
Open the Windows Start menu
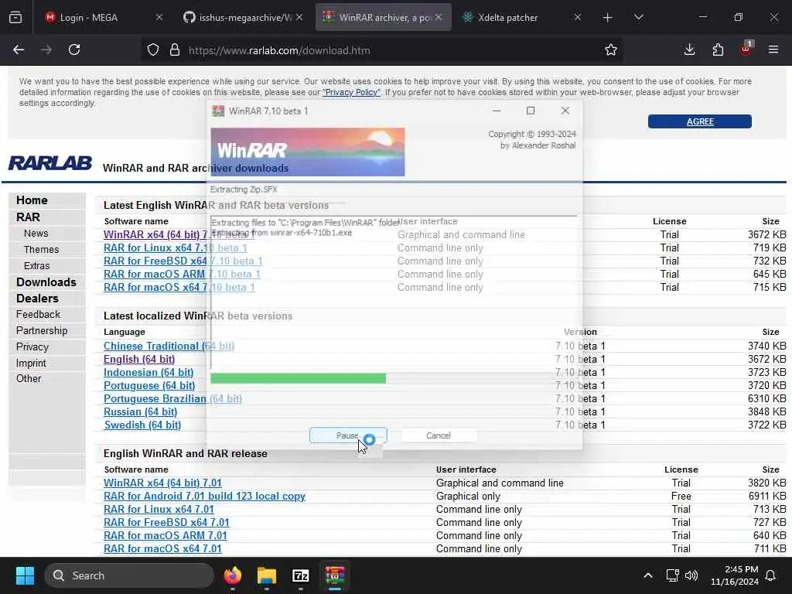(25, 575)
